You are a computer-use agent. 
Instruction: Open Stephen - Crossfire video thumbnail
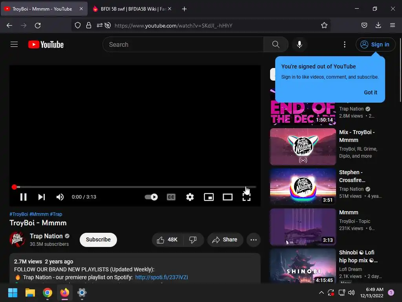pos(303,187)
